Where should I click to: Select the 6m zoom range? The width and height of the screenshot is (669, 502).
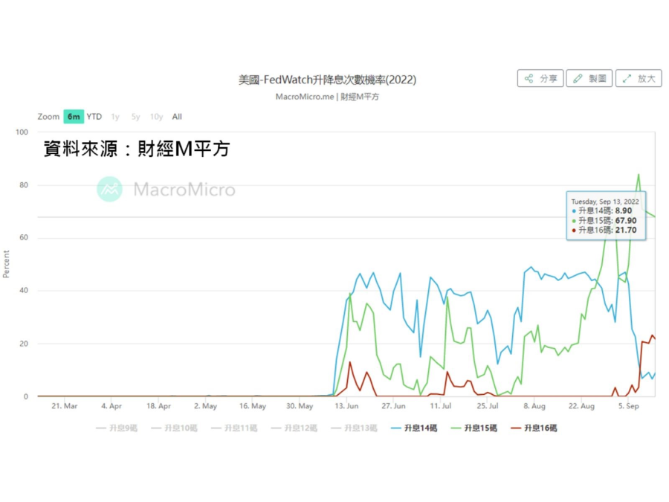coord(74,117)
